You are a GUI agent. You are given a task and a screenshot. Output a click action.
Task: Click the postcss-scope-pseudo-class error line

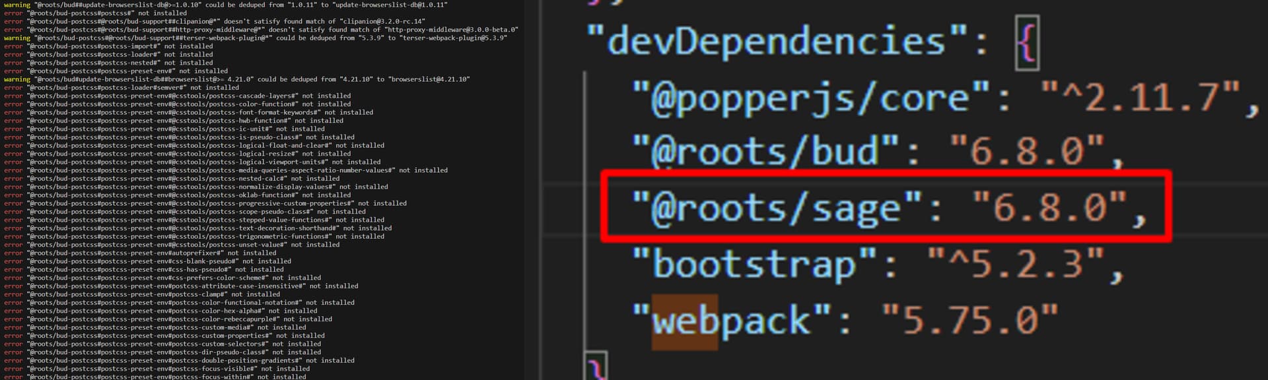[x=185, y=211]
